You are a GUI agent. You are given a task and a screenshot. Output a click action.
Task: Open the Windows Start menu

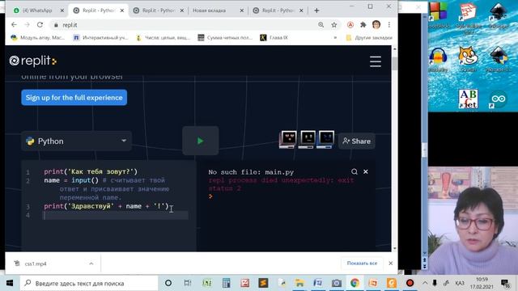coord(10,283)
